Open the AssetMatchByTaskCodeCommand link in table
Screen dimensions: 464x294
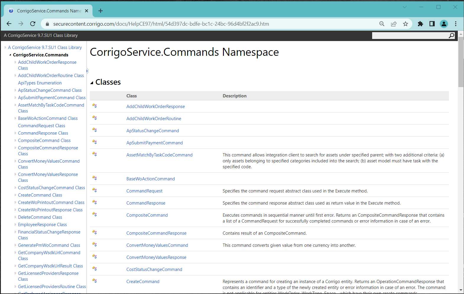159,155
